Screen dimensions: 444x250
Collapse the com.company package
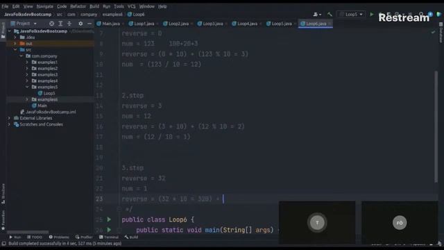(x=22, y=56)
